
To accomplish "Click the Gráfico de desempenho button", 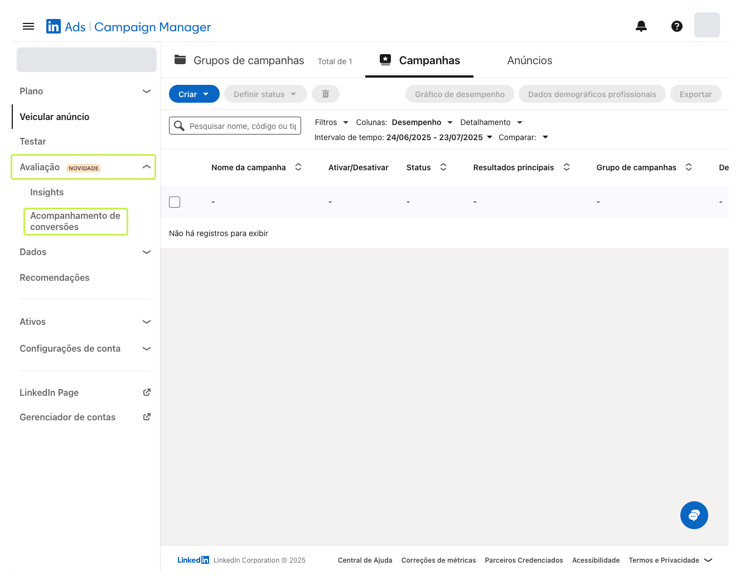I will click(460, 94).
